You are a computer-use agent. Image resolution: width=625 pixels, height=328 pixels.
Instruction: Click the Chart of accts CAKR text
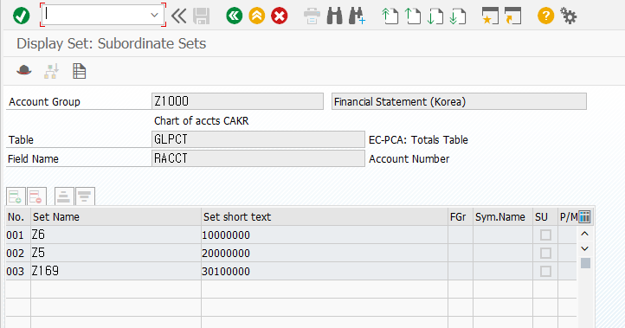pyautogui.click(x=202, y=121)
